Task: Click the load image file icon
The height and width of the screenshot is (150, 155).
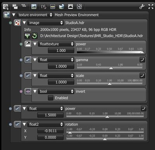Action: pos(27,36)
